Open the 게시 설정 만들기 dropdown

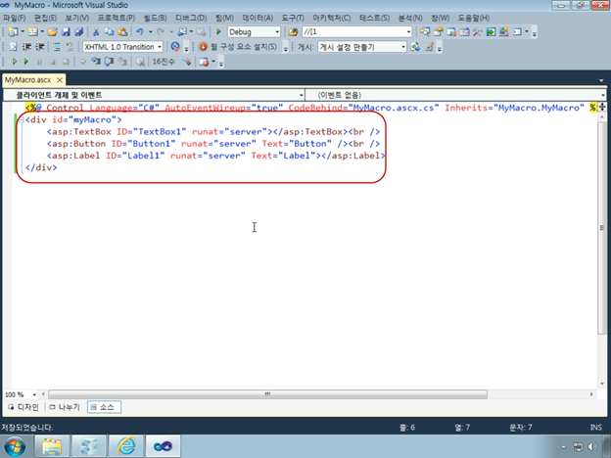coord(362,47)
